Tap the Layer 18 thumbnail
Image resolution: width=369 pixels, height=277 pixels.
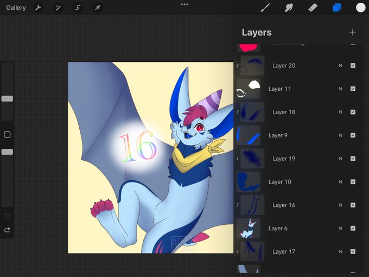pyautogui.click(x=252, y=112)
